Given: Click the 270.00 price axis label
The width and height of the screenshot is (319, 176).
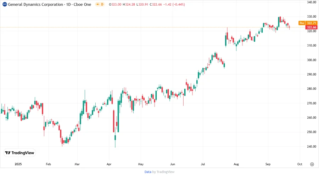Looking at the screenshot, I should click(x=312, y=103).
